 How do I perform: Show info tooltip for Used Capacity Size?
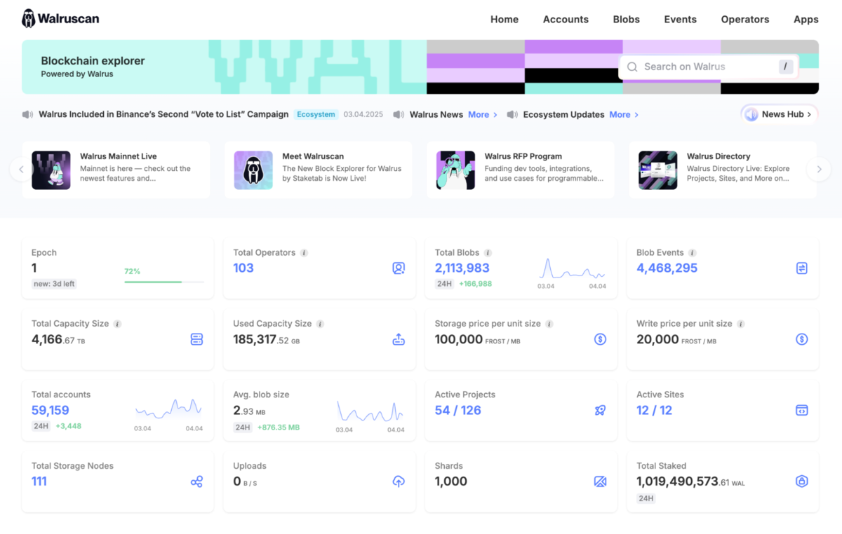coord(320,324)
